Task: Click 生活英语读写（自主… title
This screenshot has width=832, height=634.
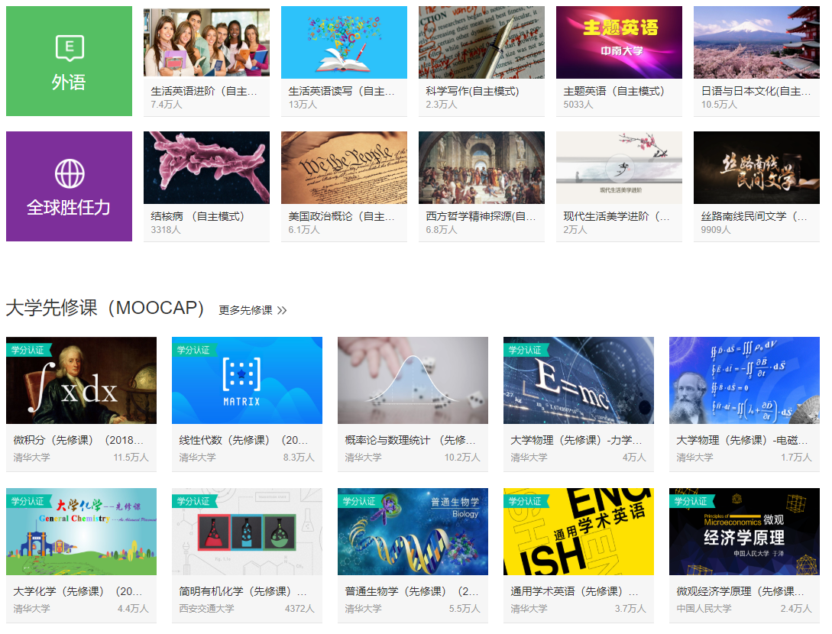Action: pos(342,91)
